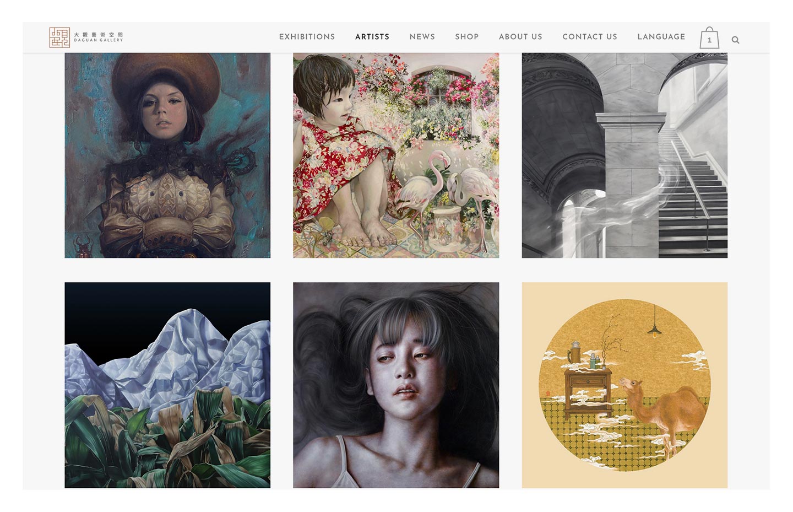
Task: Navigate to Contact Us
Action: [x=590, y=37]
